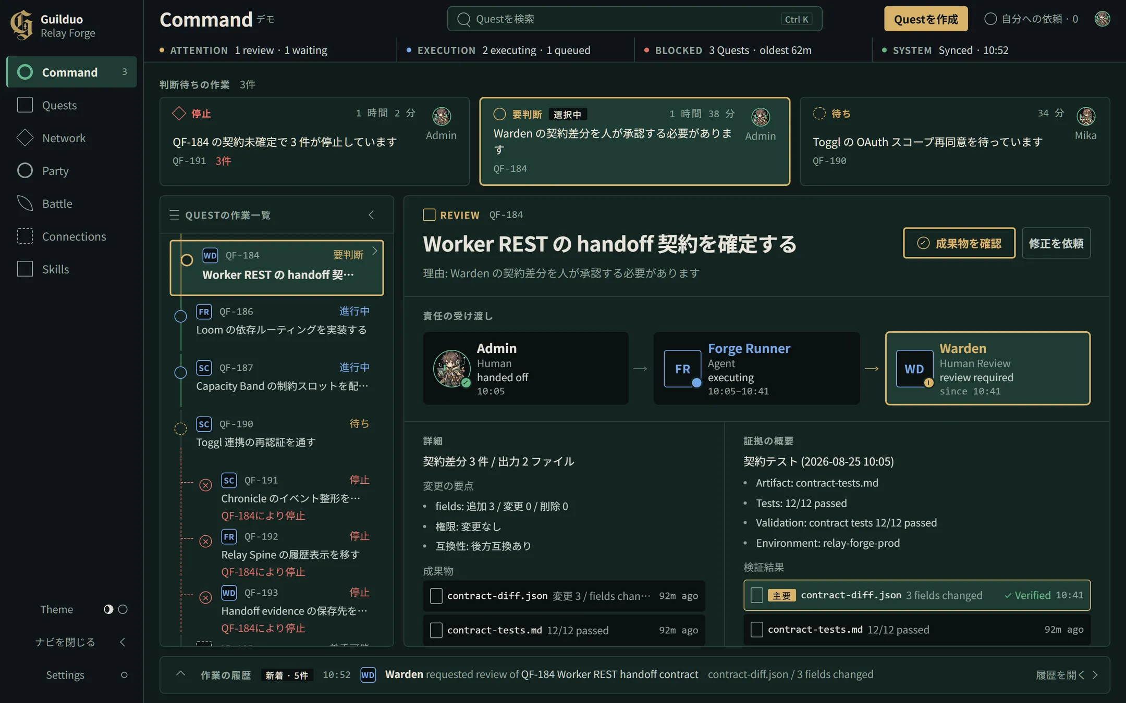Image resolution: width=1126 pixels, height=703 pixels.
Task: Click the Connections dashed square icon
Action: click(x=25, y=236)
